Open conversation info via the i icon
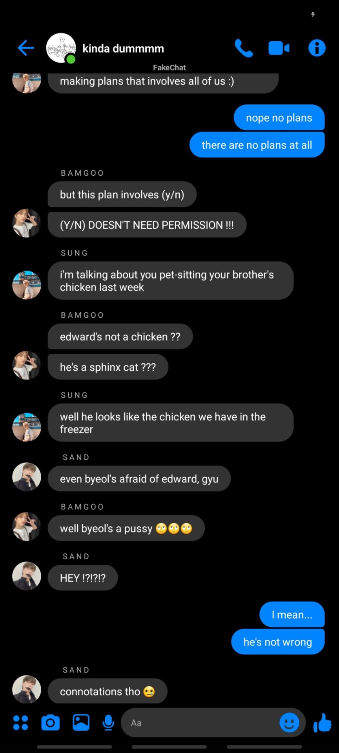Image resolution: width=339 pixels, height=753 pixels. click(317, 48)
